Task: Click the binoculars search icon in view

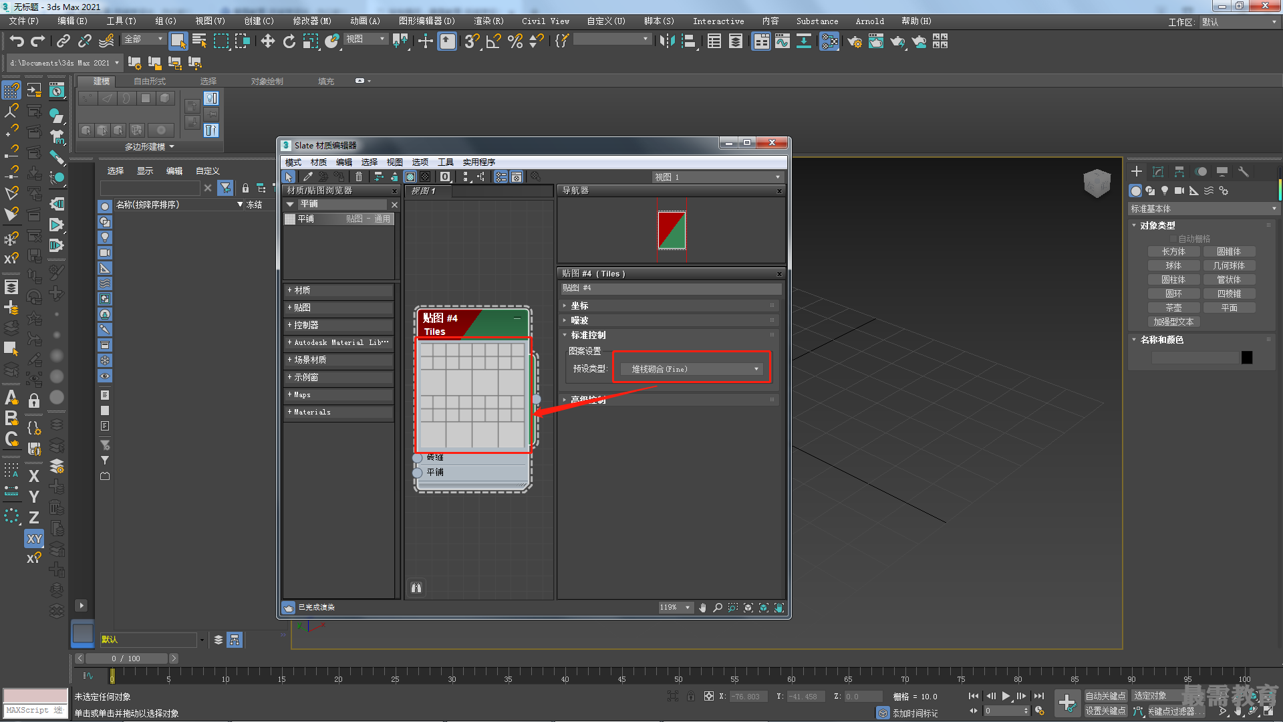Action: [416, 588]
